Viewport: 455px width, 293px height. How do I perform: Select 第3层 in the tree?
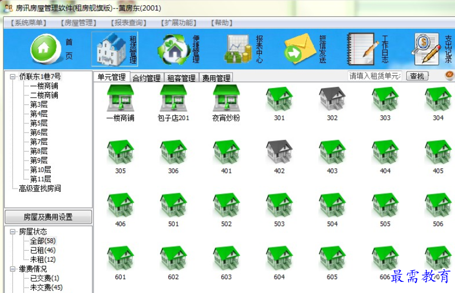[x=39, y=105]
